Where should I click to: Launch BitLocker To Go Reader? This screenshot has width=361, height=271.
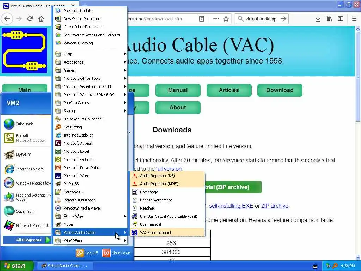point(91,119)
